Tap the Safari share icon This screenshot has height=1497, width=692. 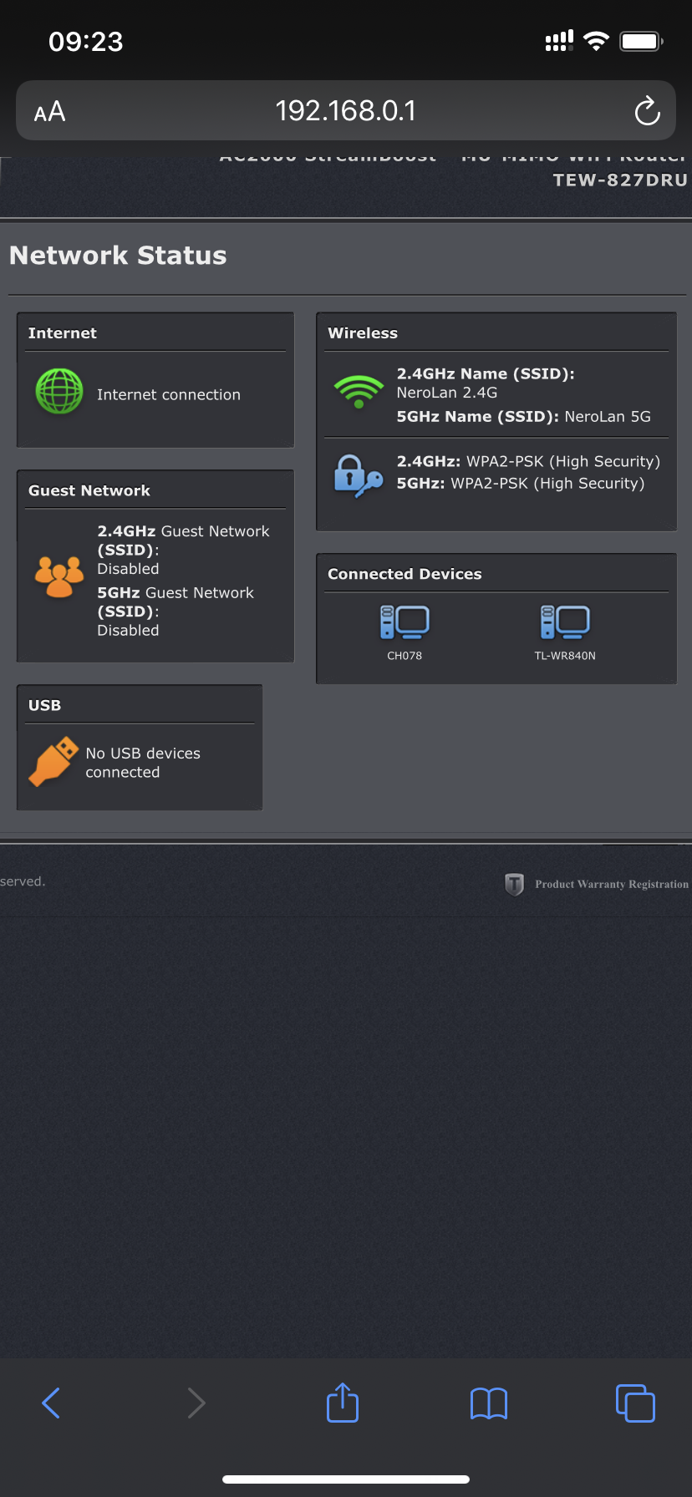[x=343, y=1403]
